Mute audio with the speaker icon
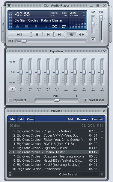Viewport: 113px width, 182px height. click(93, 39)
